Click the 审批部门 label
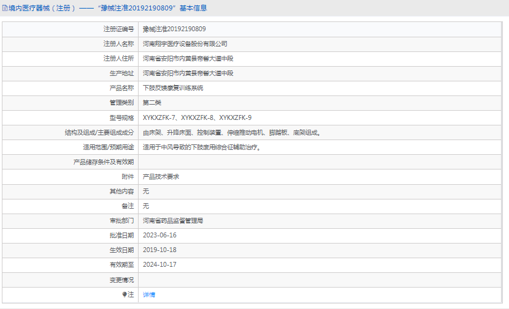This screenshot has height=309, width=509. click(122, 221)
